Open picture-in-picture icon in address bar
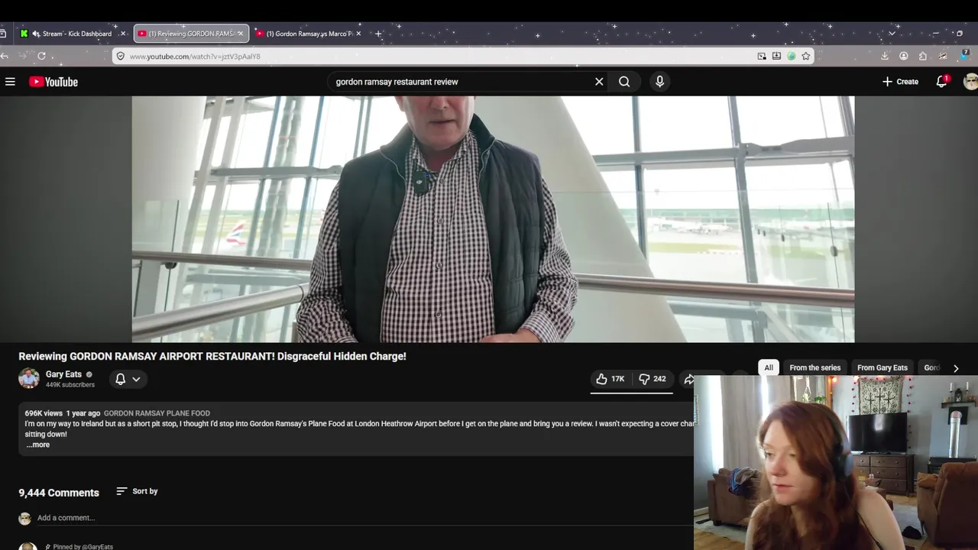 point(762,56)
